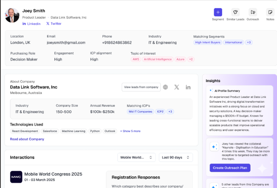This screenshot has width=277, height=188.
Task: Expand +2 more topics of interest
Action: coord(191,59)
